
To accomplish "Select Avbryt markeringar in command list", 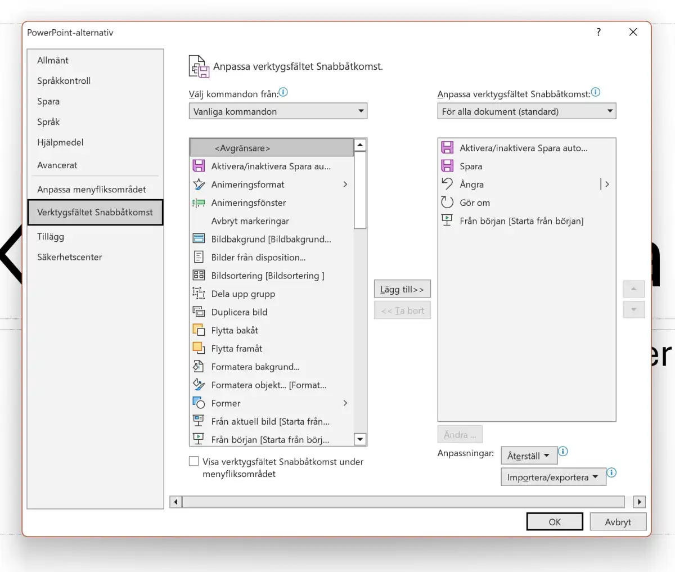I will coord(272,221).
